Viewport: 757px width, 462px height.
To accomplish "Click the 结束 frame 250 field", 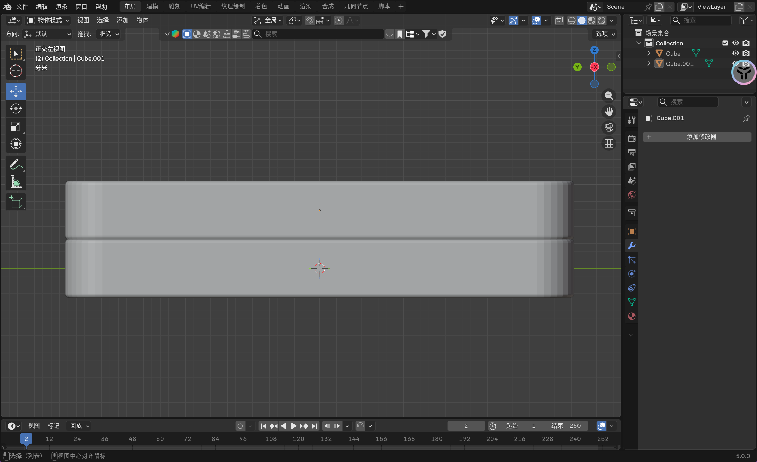I will (x=565, y=426).
